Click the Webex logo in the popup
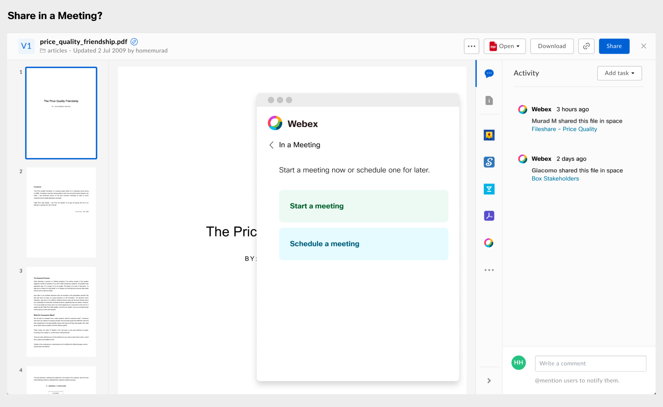The height and width of the screenshot is (407, 663). (x=275, y=123)
